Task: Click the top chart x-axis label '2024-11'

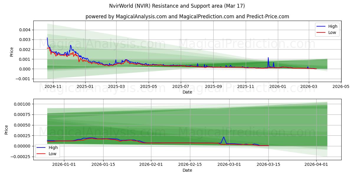Action: pyautogui.click(x=53, y=87)
